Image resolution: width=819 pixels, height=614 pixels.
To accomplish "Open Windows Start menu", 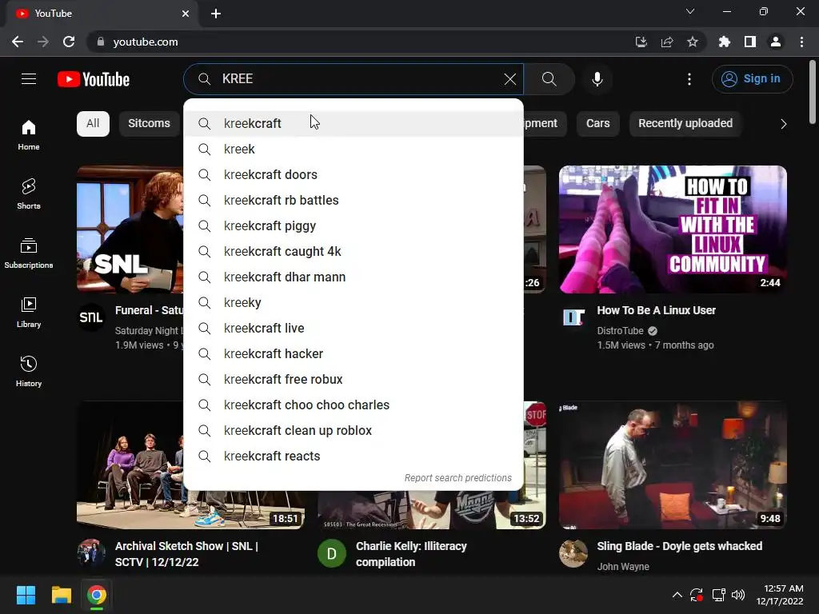I will [x=26, y=595].
